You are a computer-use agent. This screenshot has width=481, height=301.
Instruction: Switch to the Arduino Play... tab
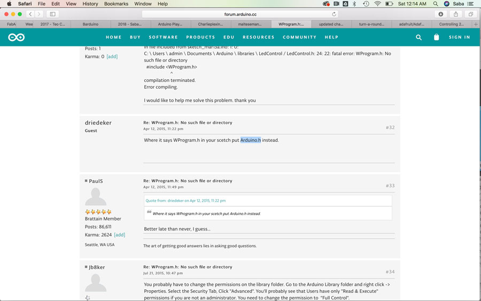(170, 24)
